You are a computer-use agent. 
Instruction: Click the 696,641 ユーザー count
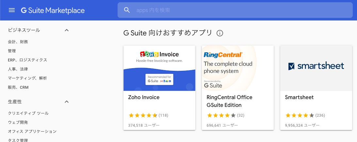[222, 125]
